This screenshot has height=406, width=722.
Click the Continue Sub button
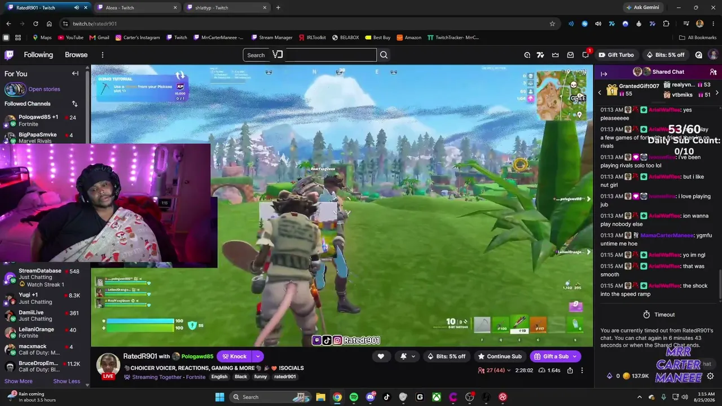click(500, 356)
